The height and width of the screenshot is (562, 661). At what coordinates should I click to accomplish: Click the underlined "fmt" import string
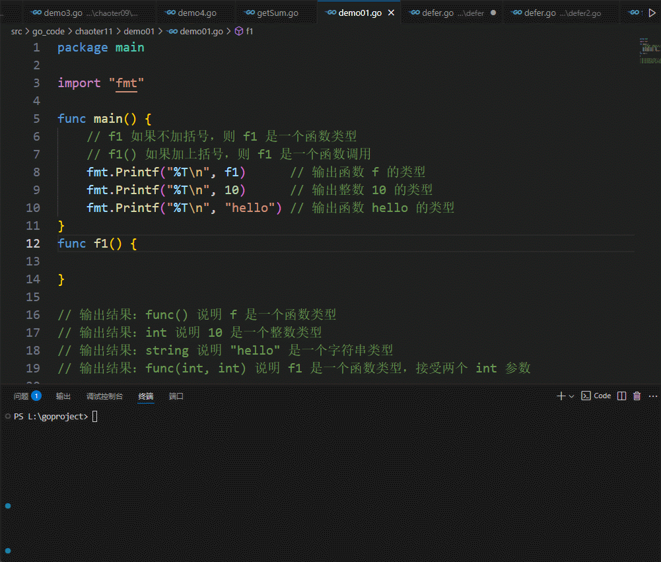(x=126, y=83)
